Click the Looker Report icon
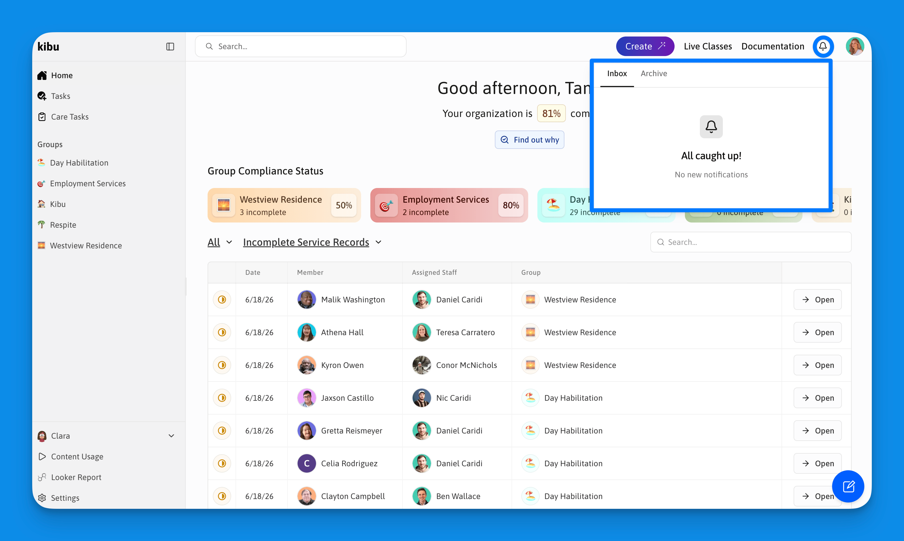This screenshot has height=541, width=904. (x=42, y=477)
